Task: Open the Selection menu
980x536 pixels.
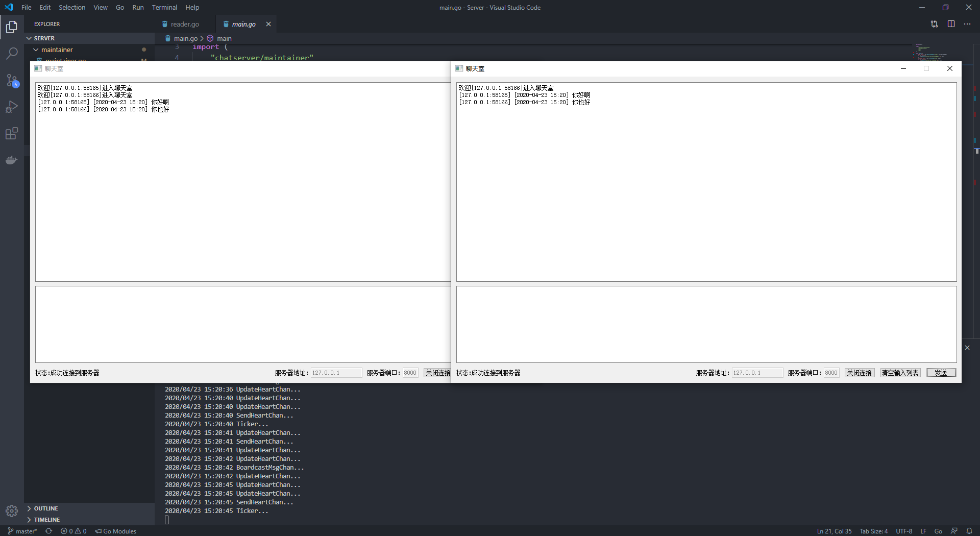Action: click(72, 7)
